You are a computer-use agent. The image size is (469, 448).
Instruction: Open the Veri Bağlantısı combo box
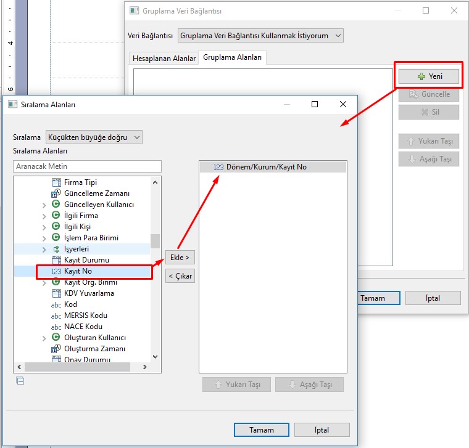[260, 36]
